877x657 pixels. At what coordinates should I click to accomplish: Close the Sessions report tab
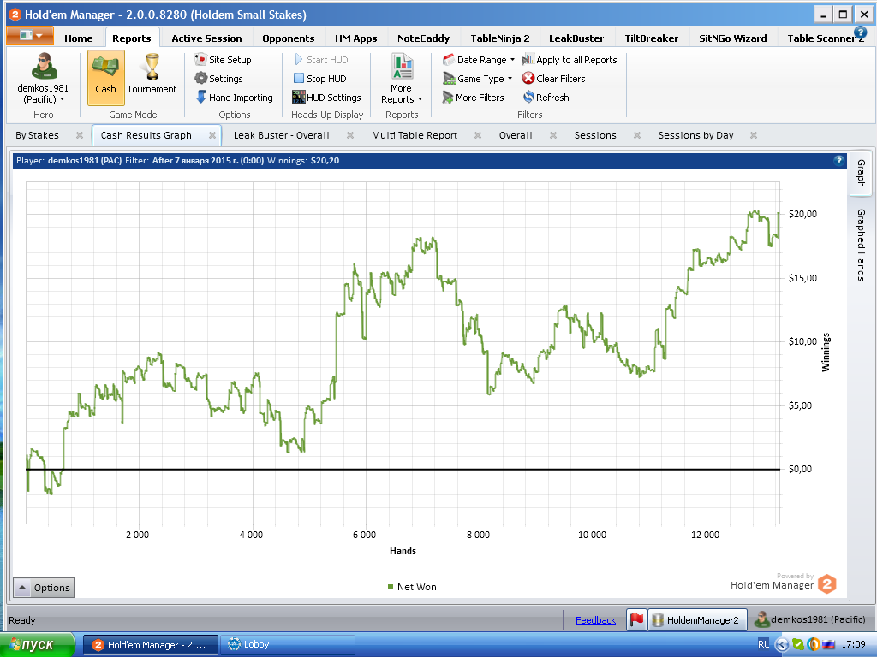(636, 135)
